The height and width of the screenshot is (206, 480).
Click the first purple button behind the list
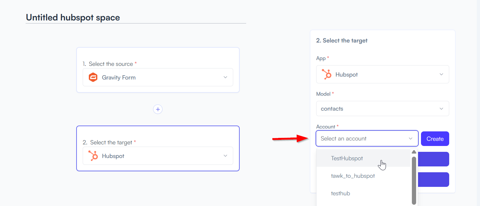[433, 159]
